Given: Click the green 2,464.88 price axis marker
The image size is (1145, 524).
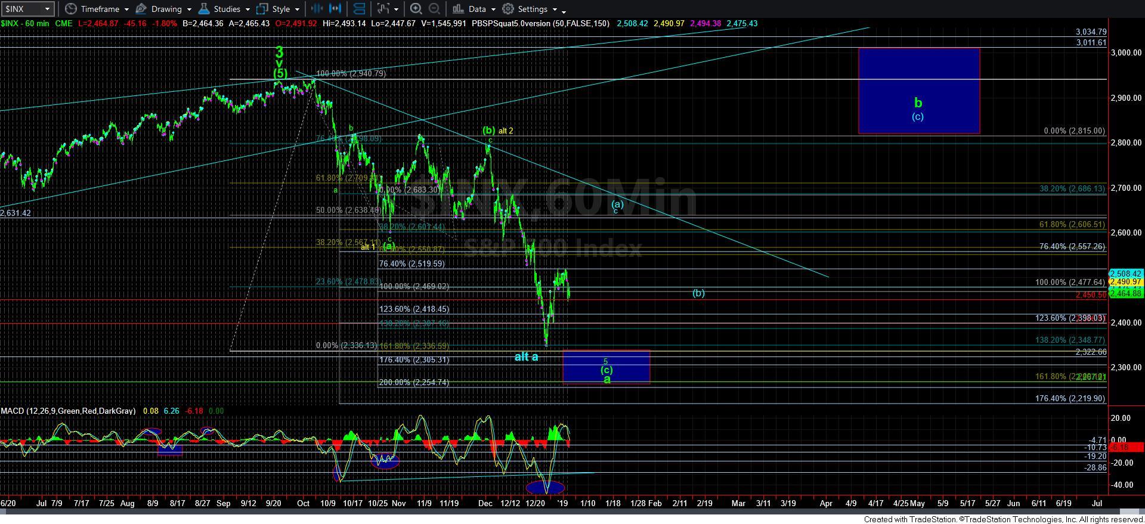Looking at the screenshot, I should coord(1125,293).
